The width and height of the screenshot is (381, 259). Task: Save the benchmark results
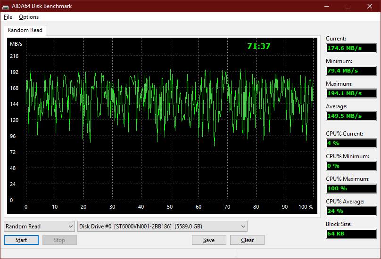(209, 240)
